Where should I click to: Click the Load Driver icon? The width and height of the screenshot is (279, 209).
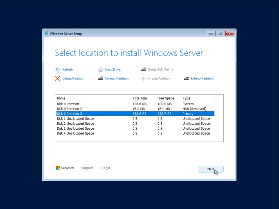pyautogui.click(x=100, y=69)
